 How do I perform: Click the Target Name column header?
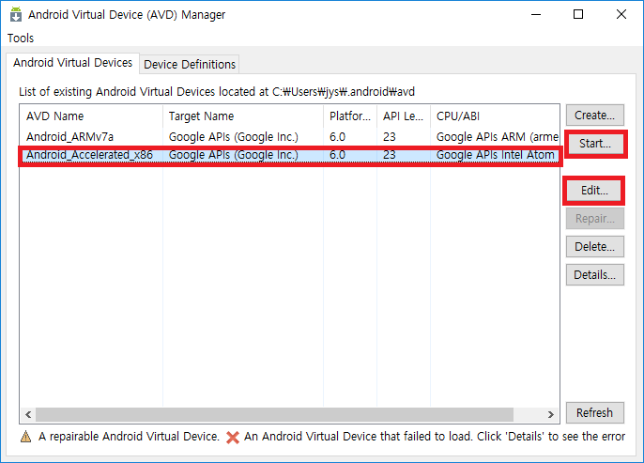pyautogui.click(x=243, y=116)
